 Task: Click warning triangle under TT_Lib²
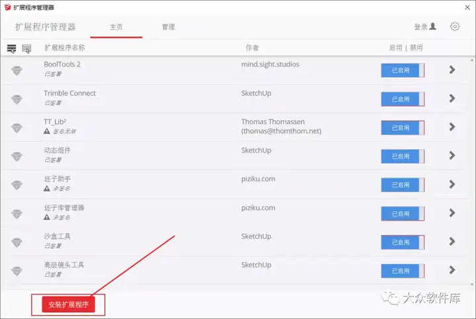[46, 131]
